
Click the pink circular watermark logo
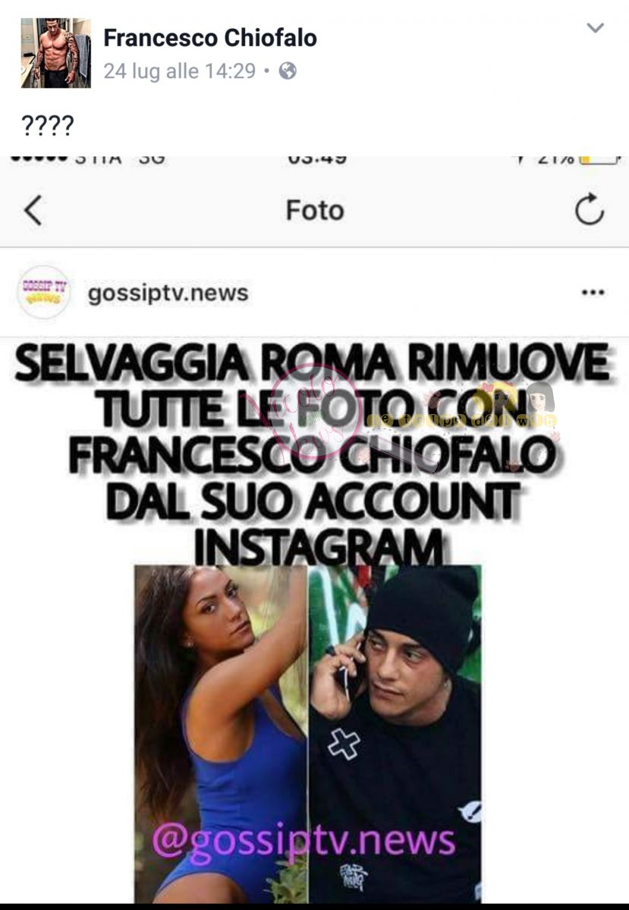coord(316,412)
